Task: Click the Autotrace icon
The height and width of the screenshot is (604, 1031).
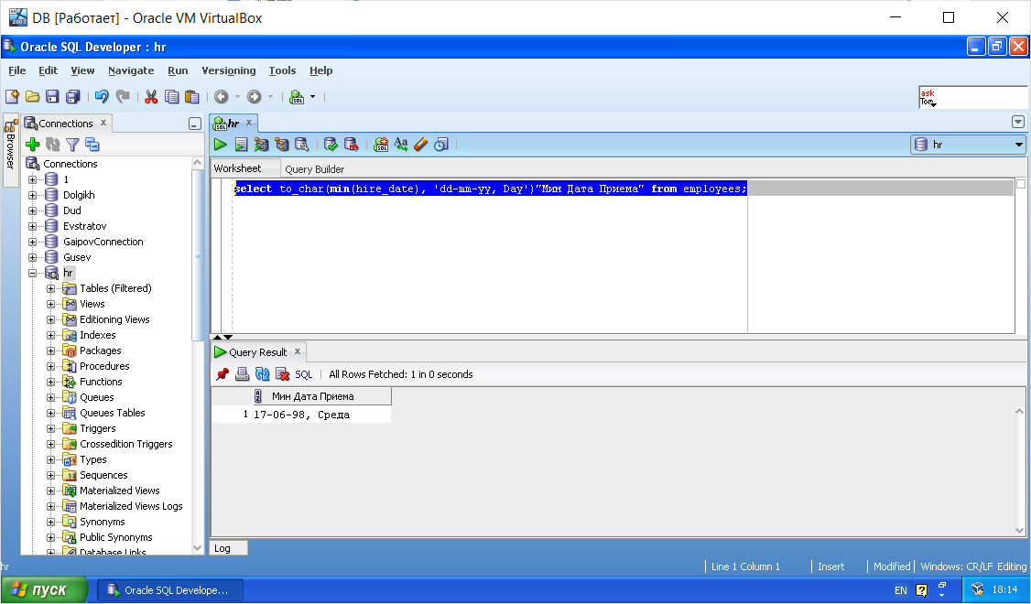Action: tap(262, 145)
